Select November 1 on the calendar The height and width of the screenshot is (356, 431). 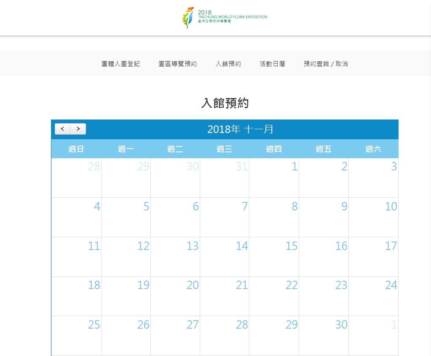tap(274, 178)
